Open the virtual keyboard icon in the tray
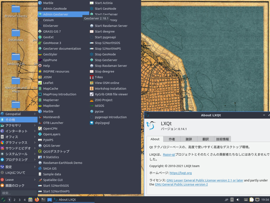 click(x=245, y=200)
